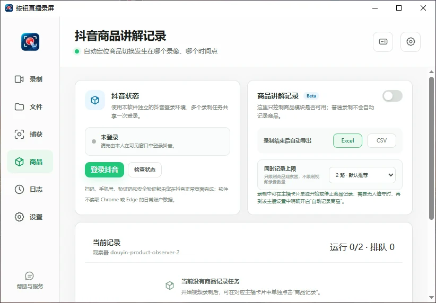
Task: Click the 抖音商品讲解记录 page title
Action: click(120, 36)
